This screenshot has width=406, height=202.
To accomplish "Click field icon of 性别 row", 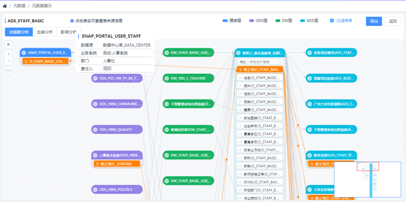I will [241, 93].
